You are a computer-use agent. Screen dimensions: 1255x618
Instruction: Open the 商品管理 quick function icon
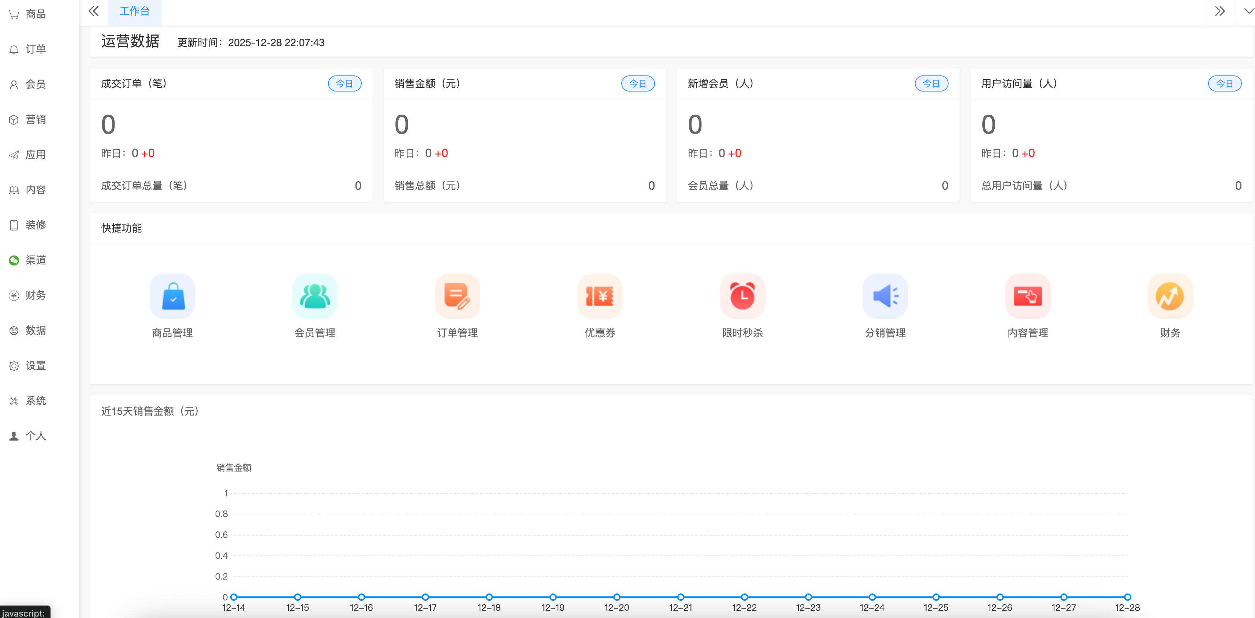[172, 296]
